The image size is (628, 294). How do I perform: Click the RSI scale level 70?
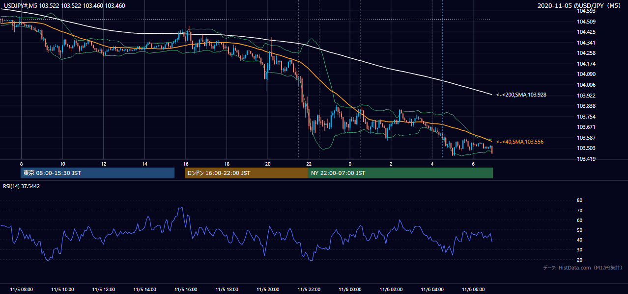[579, 210]
